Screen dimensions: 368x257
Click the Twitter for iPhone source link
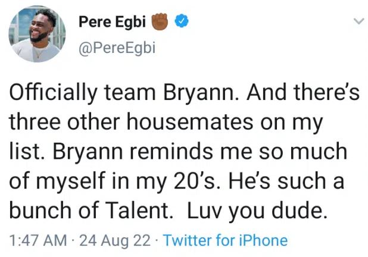click(225, 240)
